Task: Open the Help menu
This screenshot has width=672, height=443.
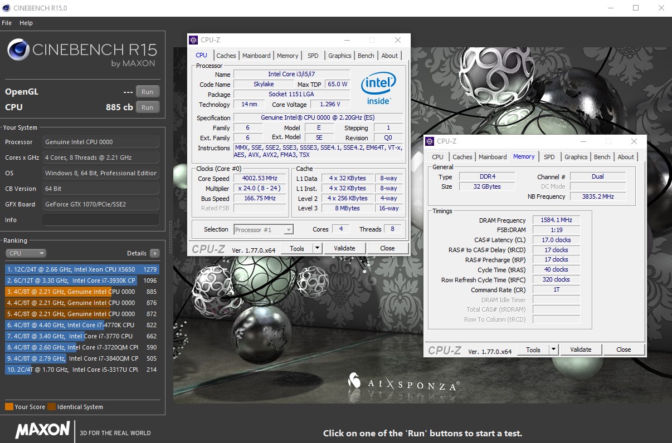Action: click(x=26, y=23)
